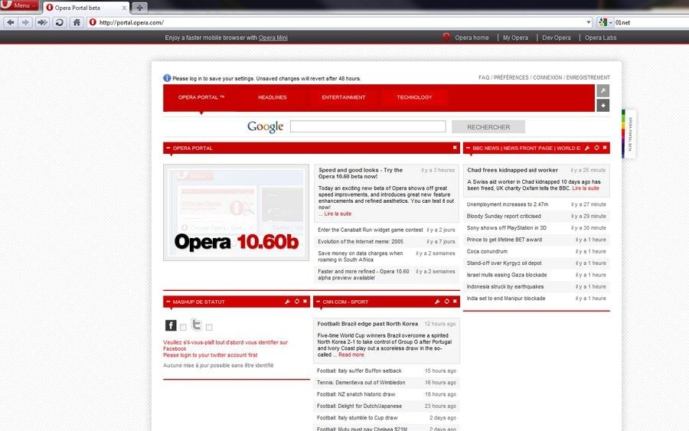Collapse the Opera Portal widget with minus

168,148
